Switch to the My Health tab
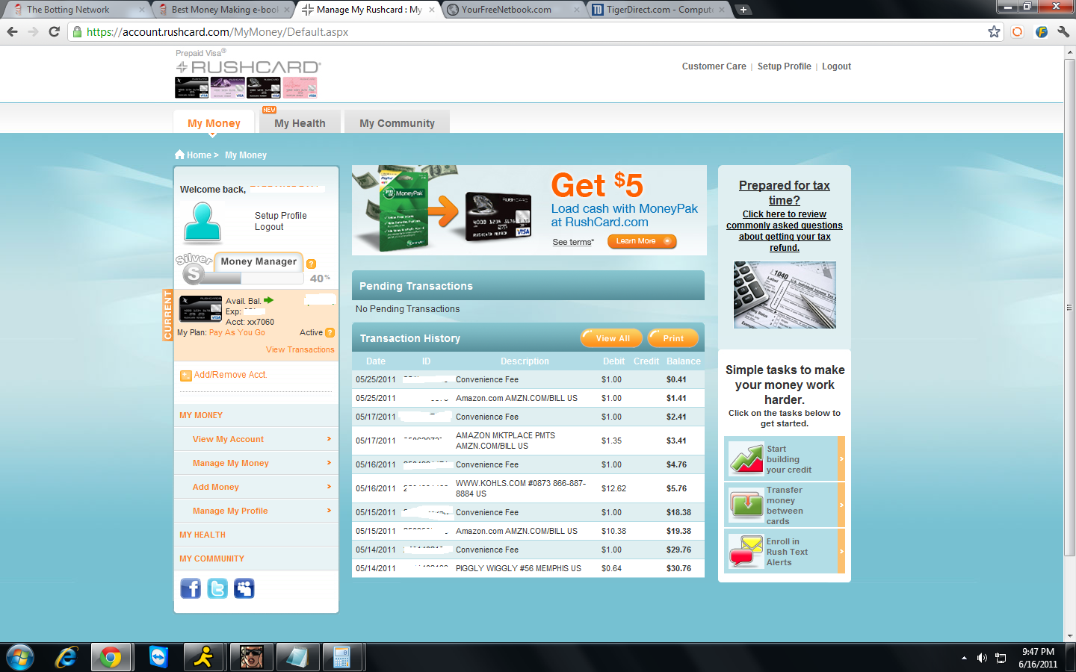This screenshot has height=672, width=1076. (x=300, y=123)
